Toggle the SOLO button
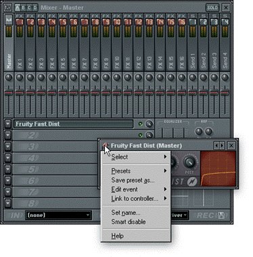The image size is (253, 257). [212, 7]
